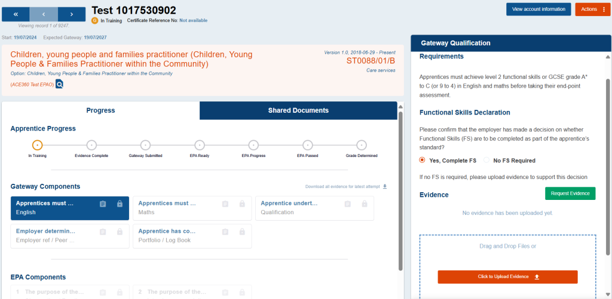Click the magnifier icon beside ACE360 Test EPAO
The height and width of the screenshot is (299, 612).
60,85
